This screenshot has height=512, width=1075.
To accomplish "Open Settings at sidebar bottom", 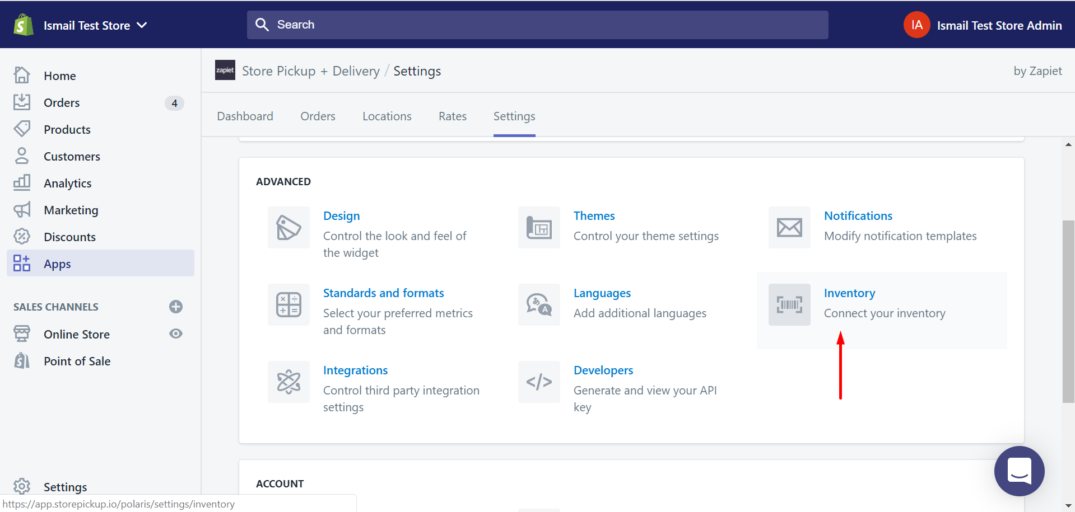I will [x=65, y=487].
